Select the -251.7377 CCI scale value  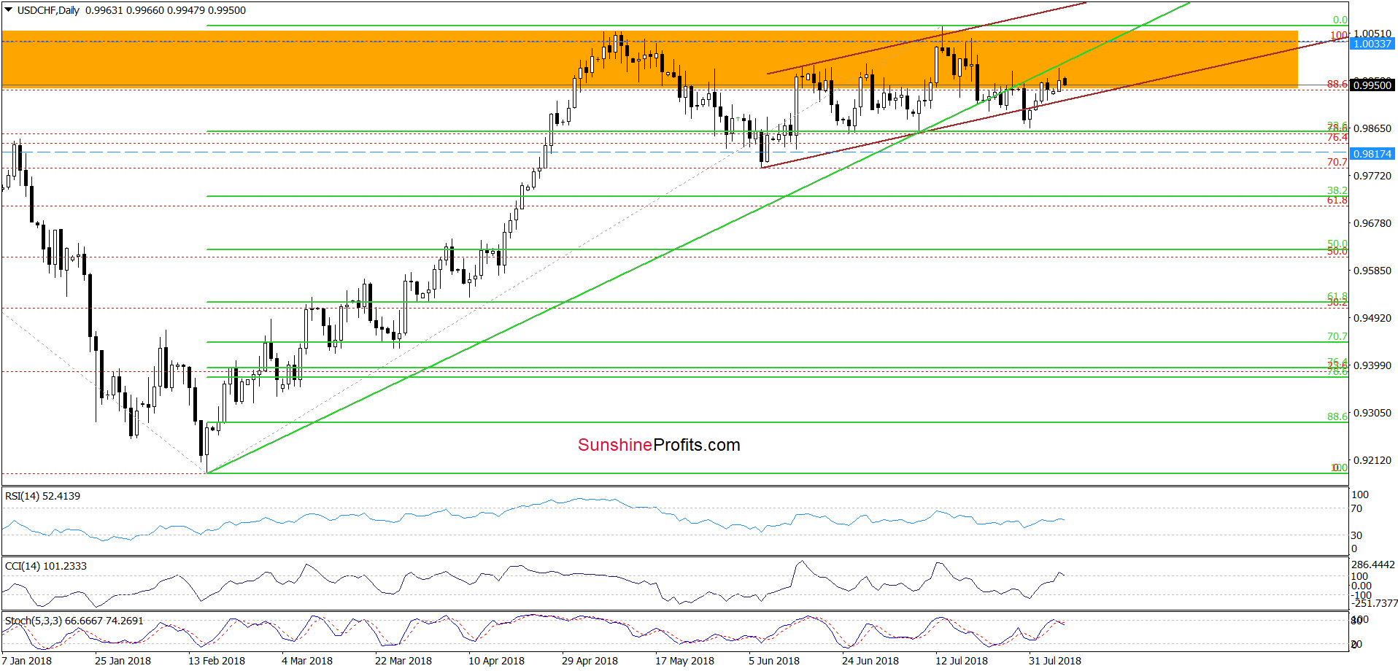1375,603
